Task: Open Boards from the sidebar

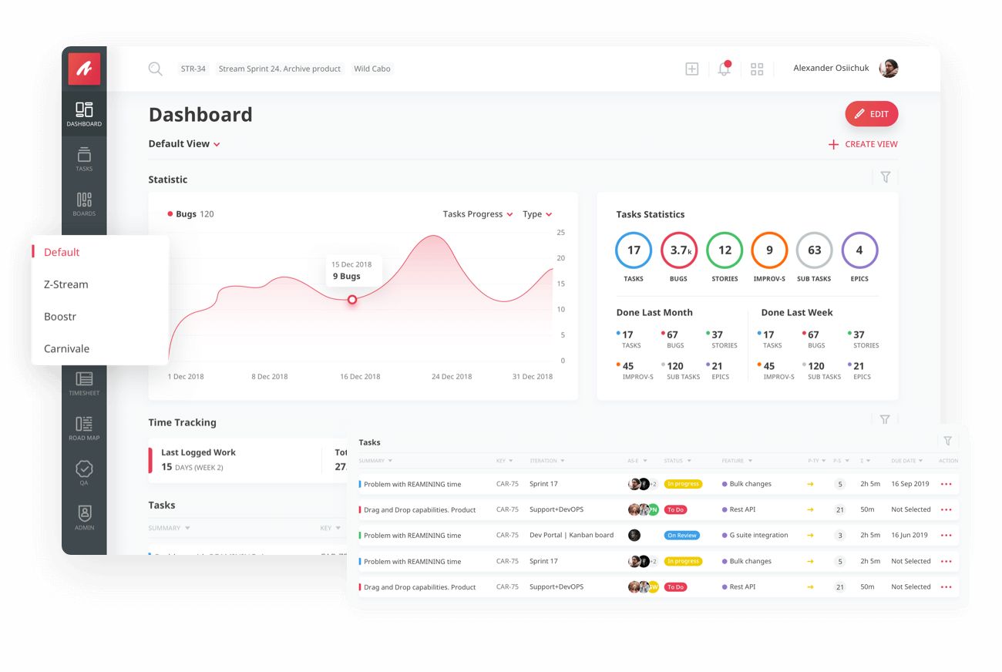Action: (84, 202)
